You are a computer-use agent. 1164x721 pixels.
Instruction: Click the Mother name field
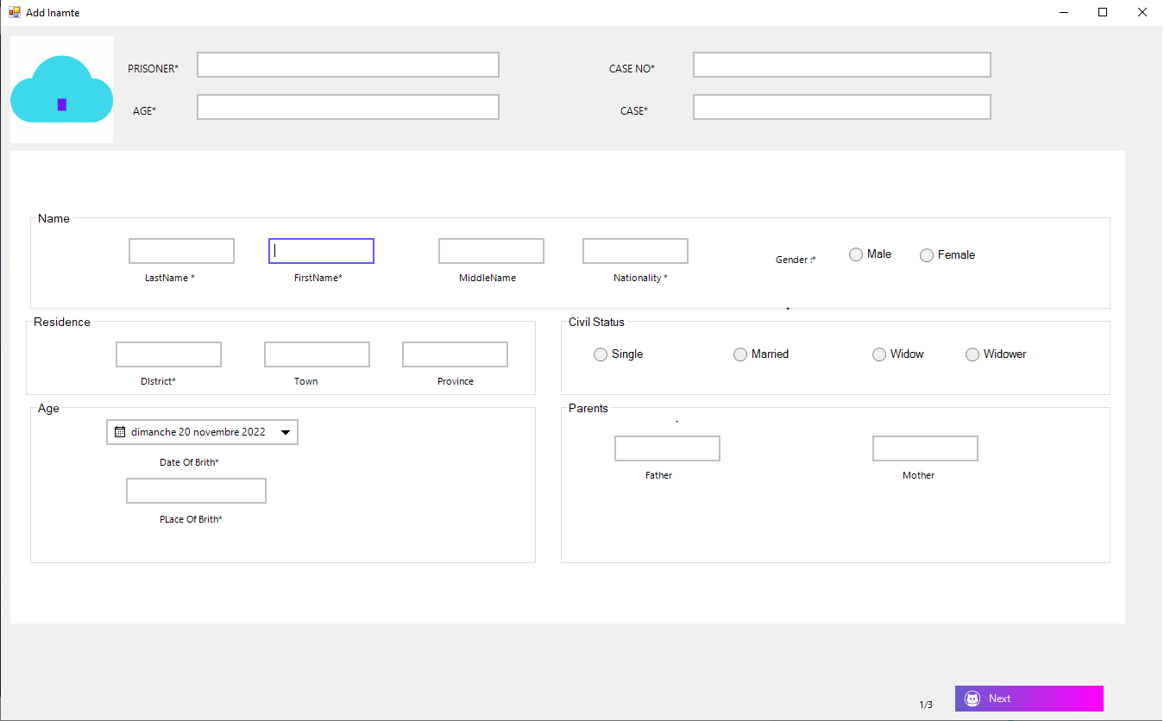pos(925,448)
